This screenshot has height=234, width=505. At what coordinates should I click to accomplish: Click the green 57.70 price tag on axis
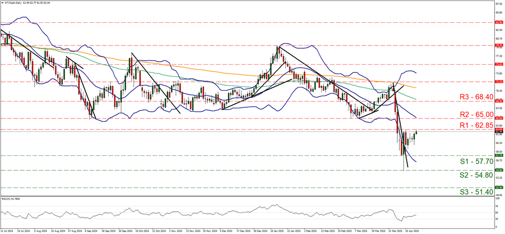(x=499, y=155)
